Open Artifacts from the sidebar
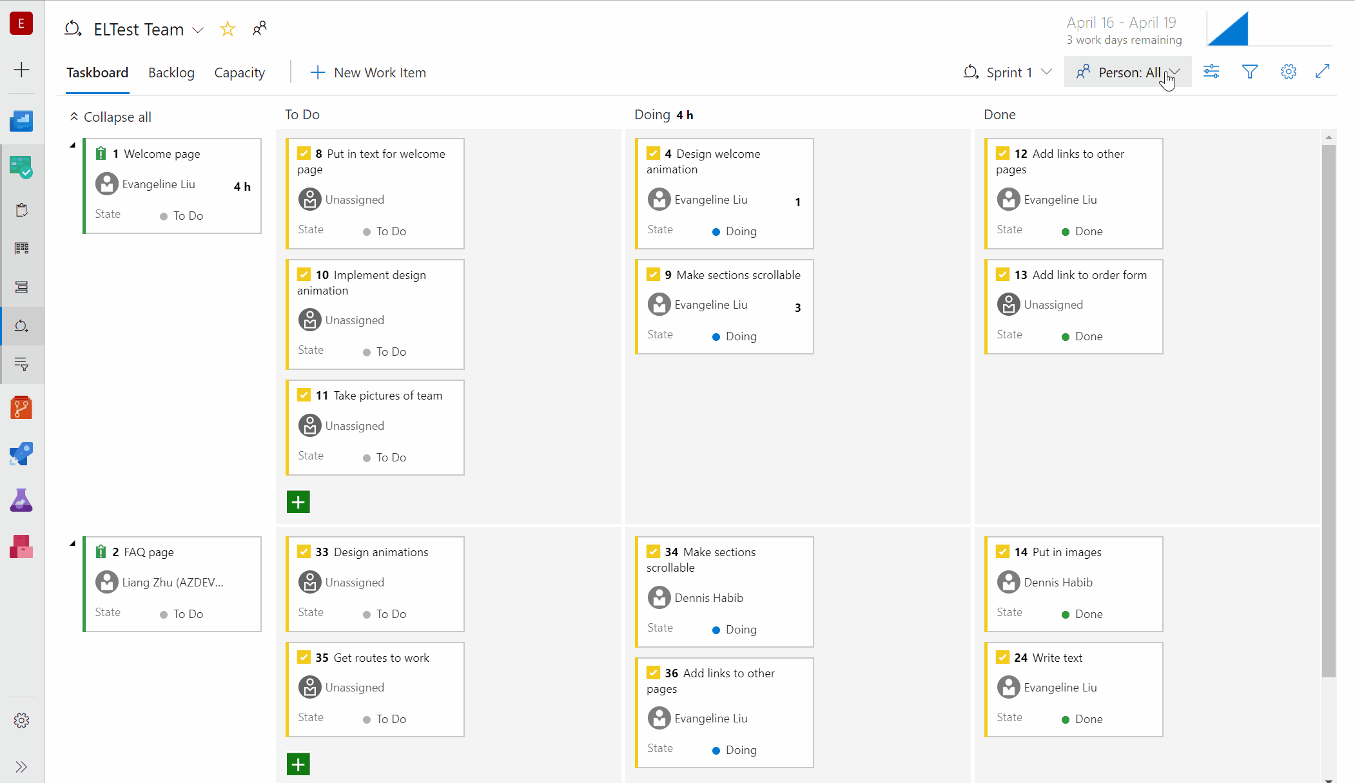1355x783 pixels. (22, 546)
